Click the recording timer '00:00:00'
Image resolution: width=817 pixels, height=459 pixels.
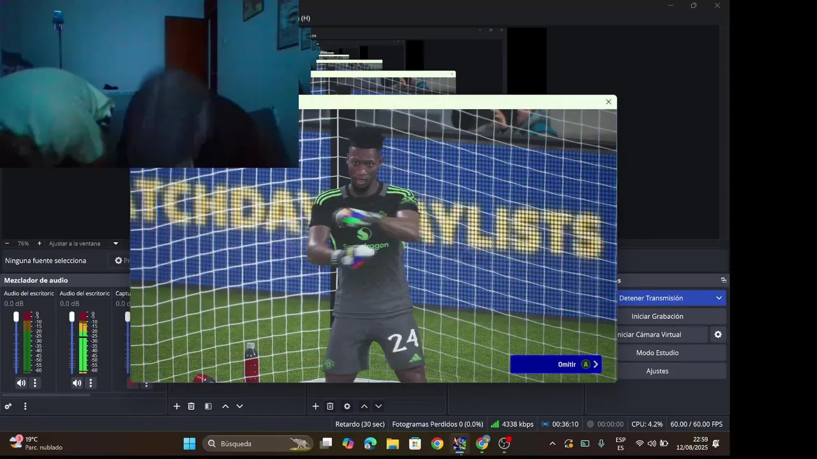pyautogui.click(x=610, y=424)
